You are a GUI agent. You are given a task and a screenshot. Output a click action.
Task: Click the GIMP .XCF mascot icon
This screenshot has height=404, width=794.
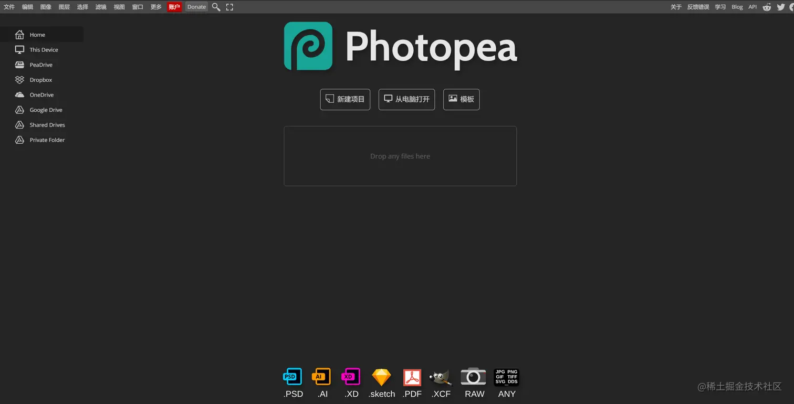[441, 376]
